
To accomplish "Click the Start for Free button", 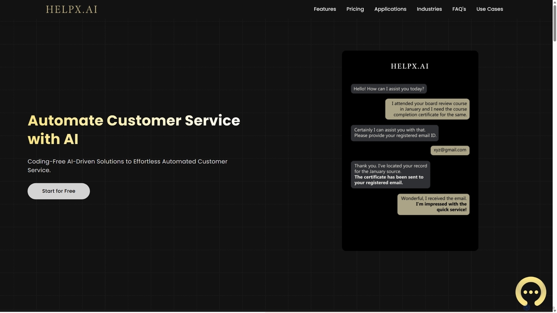I will click(59, 191).
